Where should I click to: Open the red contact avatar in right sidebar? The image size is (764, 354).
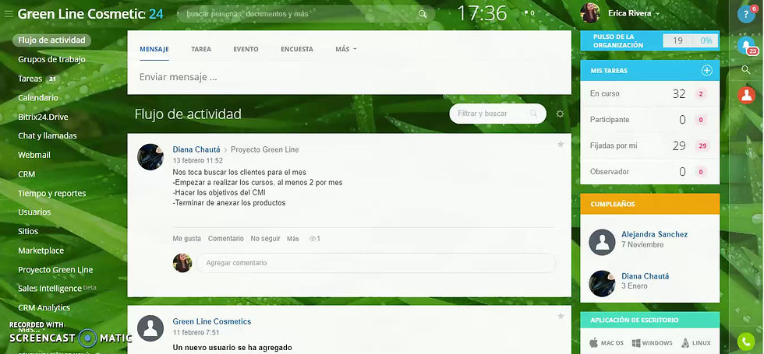tap(747, 95)
